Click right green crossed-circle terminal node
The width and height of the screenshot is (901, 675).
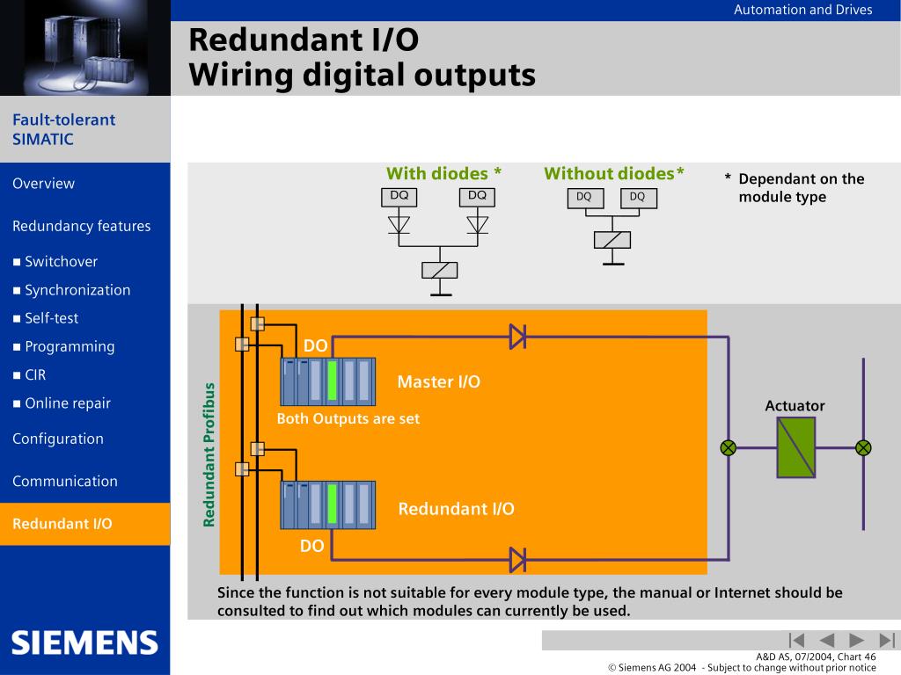tap(863, 447)
